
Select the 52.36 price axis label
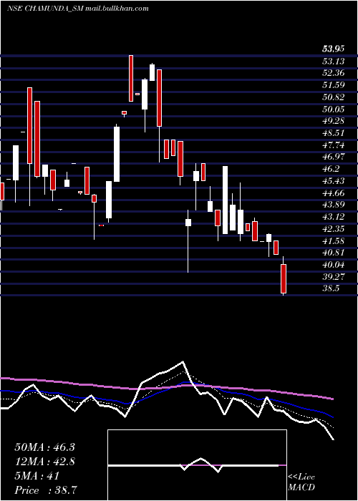pyautogui.click(x=334, y=73)
